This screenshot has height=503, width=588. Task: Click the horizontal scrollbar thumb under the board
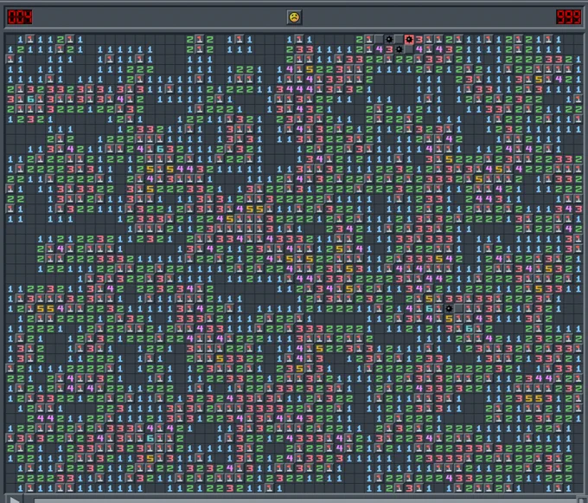click(x=304, y=500)
